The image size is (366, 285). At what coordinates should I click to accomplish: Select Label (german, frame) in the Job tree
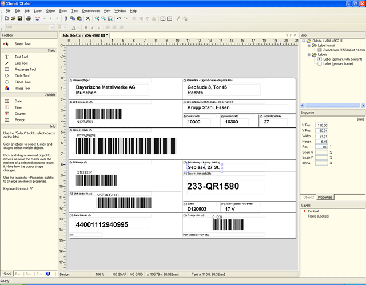(338, 64)
